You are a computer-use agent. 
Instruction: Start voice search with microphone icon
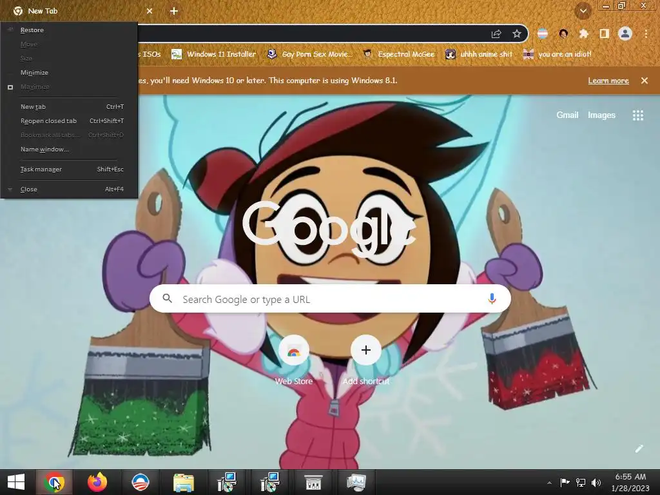pos(492,299)
